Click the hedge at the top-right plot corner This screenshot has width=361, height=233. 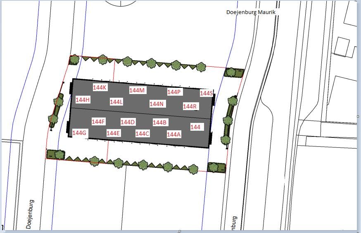234,73
